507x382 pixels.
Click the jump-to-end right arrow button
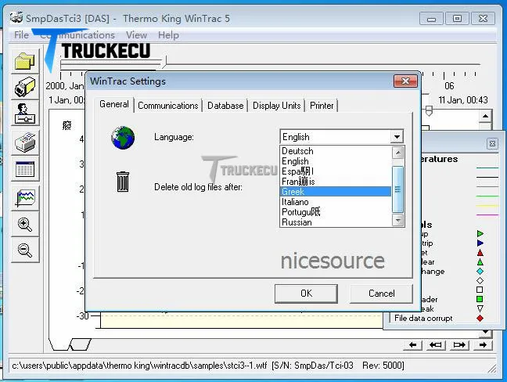pos(483,344)
